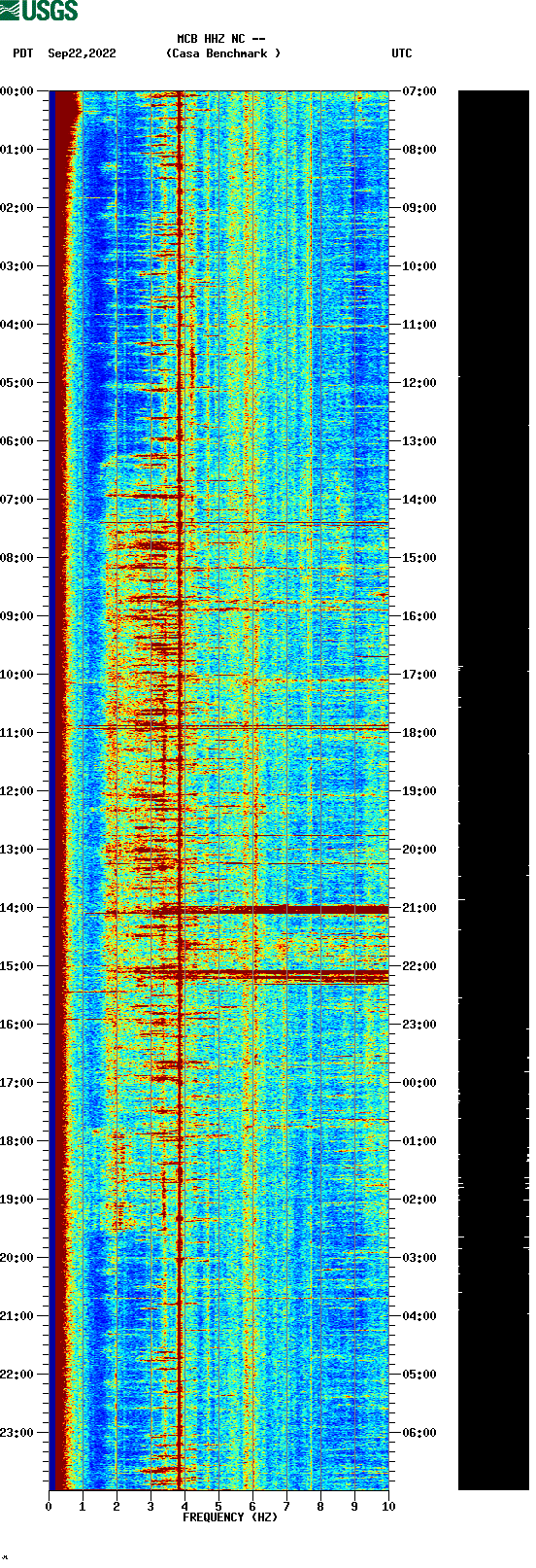Click the 16:00 UTC right-axis label
The height and width of the screenshot is (1568, 536).
point(419,616)
